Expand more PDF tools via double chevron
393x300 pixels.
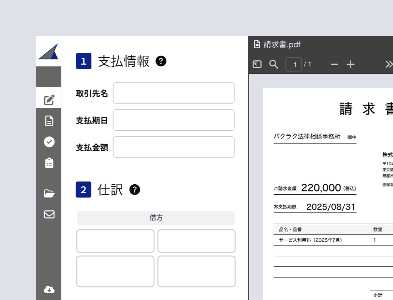389,64
